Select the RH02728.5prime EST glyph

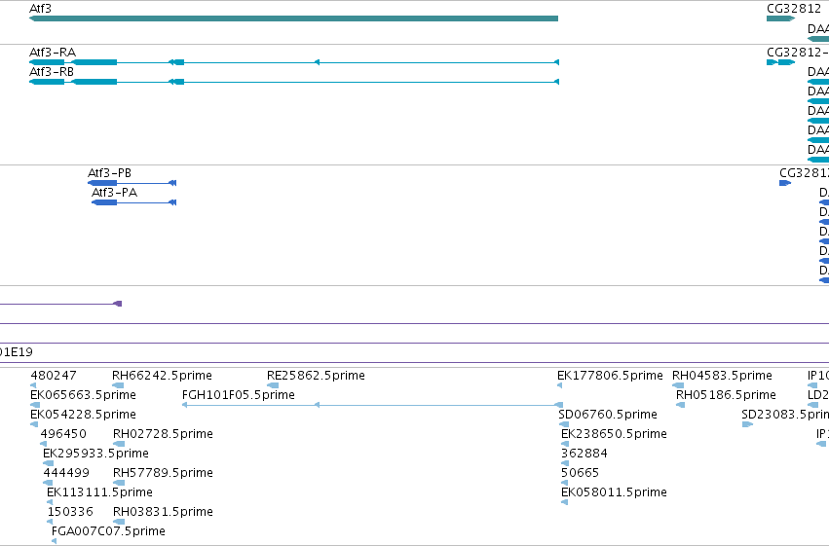(x=119, y=444)
